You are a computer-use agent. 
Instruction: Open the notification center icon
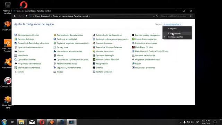(x=215, y=122)
